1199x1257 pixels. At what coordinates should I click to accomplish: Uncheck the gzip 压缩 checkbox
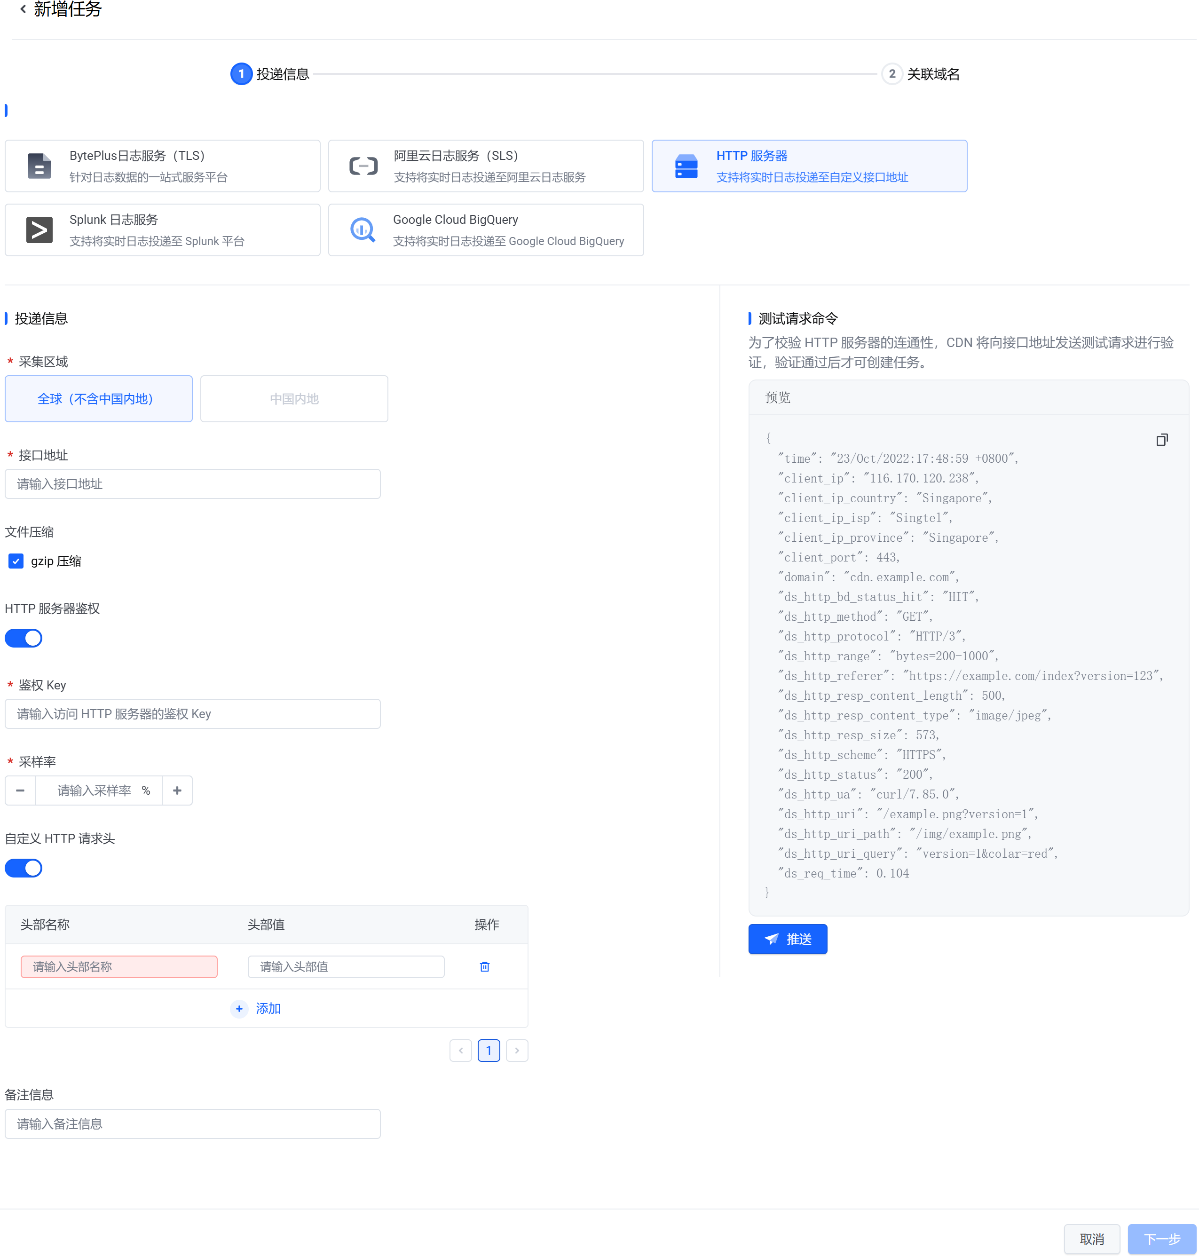coord(16,561)
